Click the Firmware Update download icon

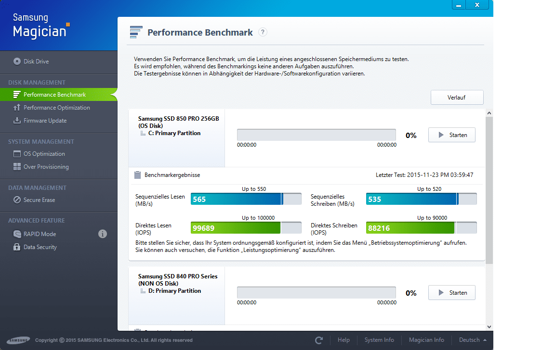pyautogui.click(x=17, y=121)
